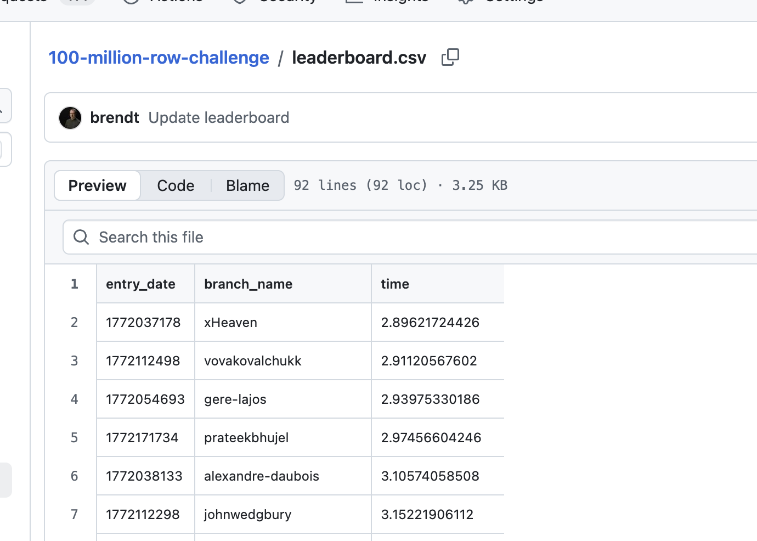Select line number 5 in the gutter
This screenshot has height=541, width=757.
[x=74, y=438]
